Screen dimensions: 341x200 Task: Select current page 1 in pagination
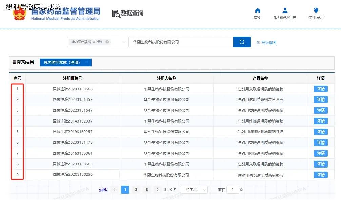(125, 190)
